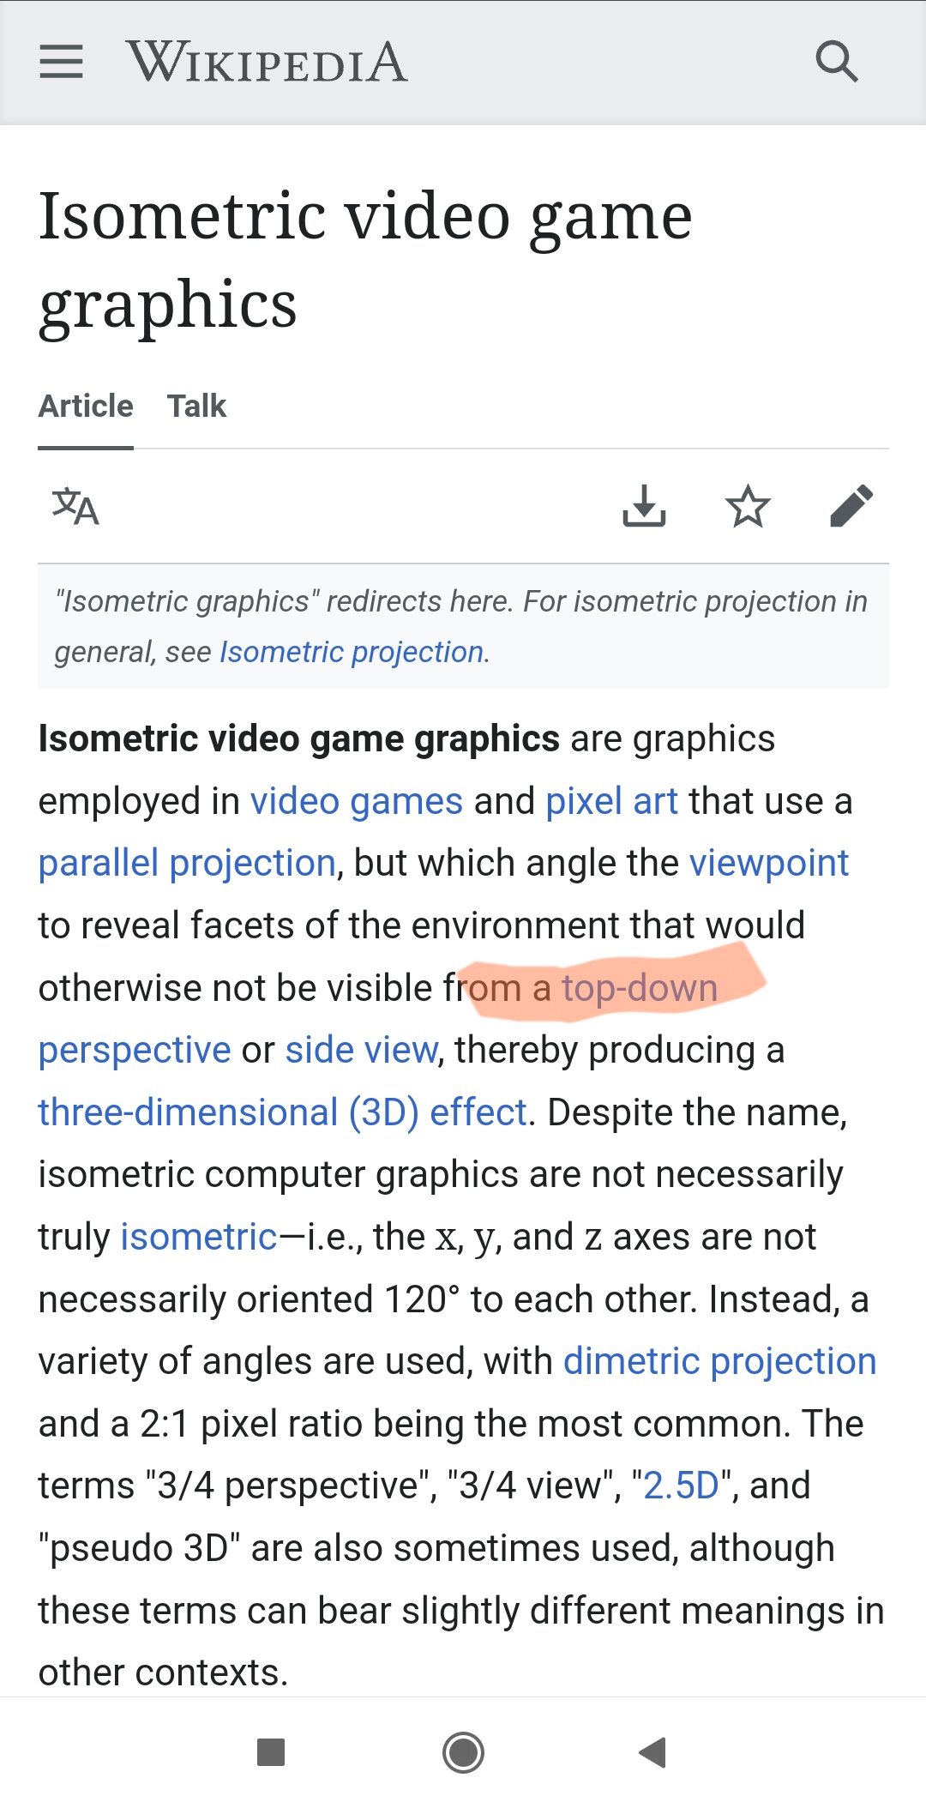This screenshot has height=1808, width=926.
Task: Open the language selection icon
Action: 75,506
